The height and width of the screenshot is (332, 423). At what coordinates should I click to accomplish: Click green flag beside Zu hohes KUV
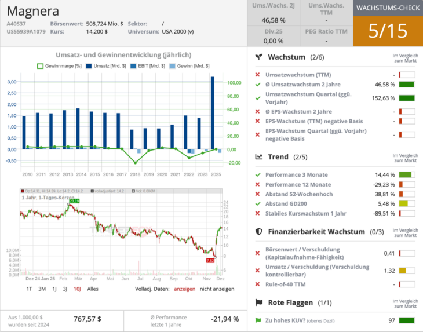(x=257, y=320)
